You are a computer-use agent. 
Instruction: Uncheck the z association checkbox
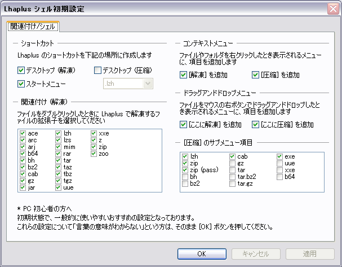tap(94, 140)
